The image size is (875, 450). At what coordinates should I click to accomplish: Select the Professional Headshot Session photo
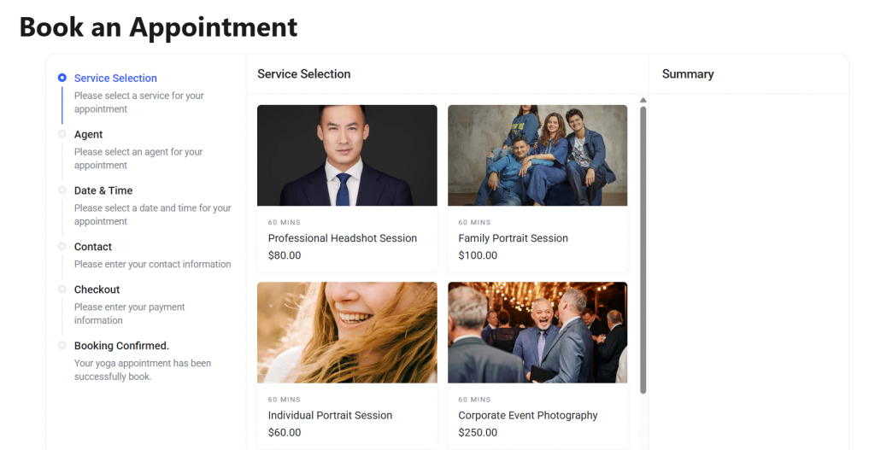(x=347, y=155)
